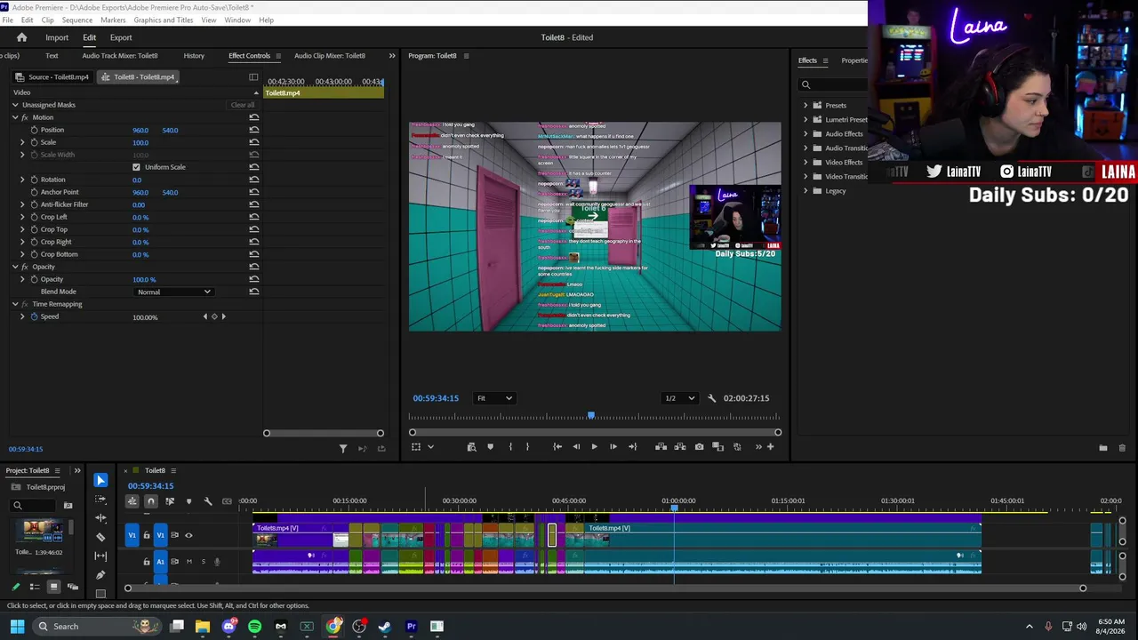Switch to the Audio Clip Mixer tab

(330, 56)
